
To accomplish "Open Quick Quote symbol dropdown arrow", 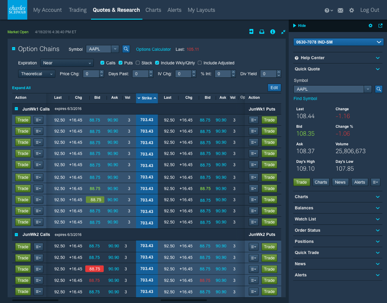I will tap(368, 89).
